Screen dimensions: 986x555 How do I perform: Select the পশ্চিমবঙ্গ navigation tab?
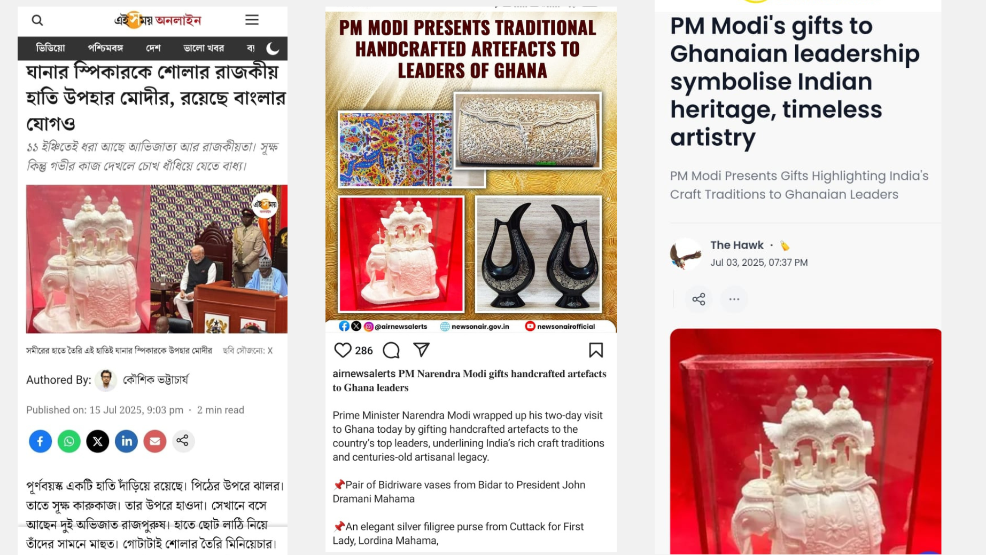(x=105, y=49)
